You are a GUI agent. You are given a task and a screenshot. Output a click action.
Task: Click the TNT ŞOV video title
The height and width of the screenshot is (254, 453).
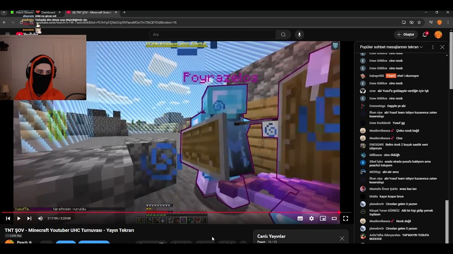click(69, 230)
